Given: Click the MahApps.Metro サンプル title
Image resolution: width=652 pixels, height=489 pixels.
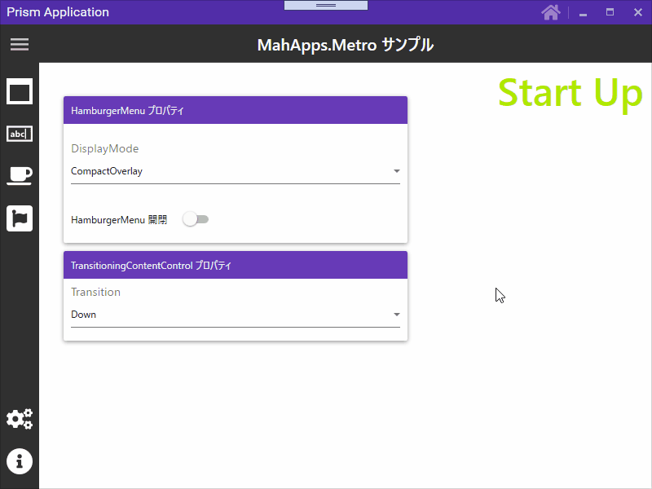Looking at the screenshot, I should coord(346,45).
